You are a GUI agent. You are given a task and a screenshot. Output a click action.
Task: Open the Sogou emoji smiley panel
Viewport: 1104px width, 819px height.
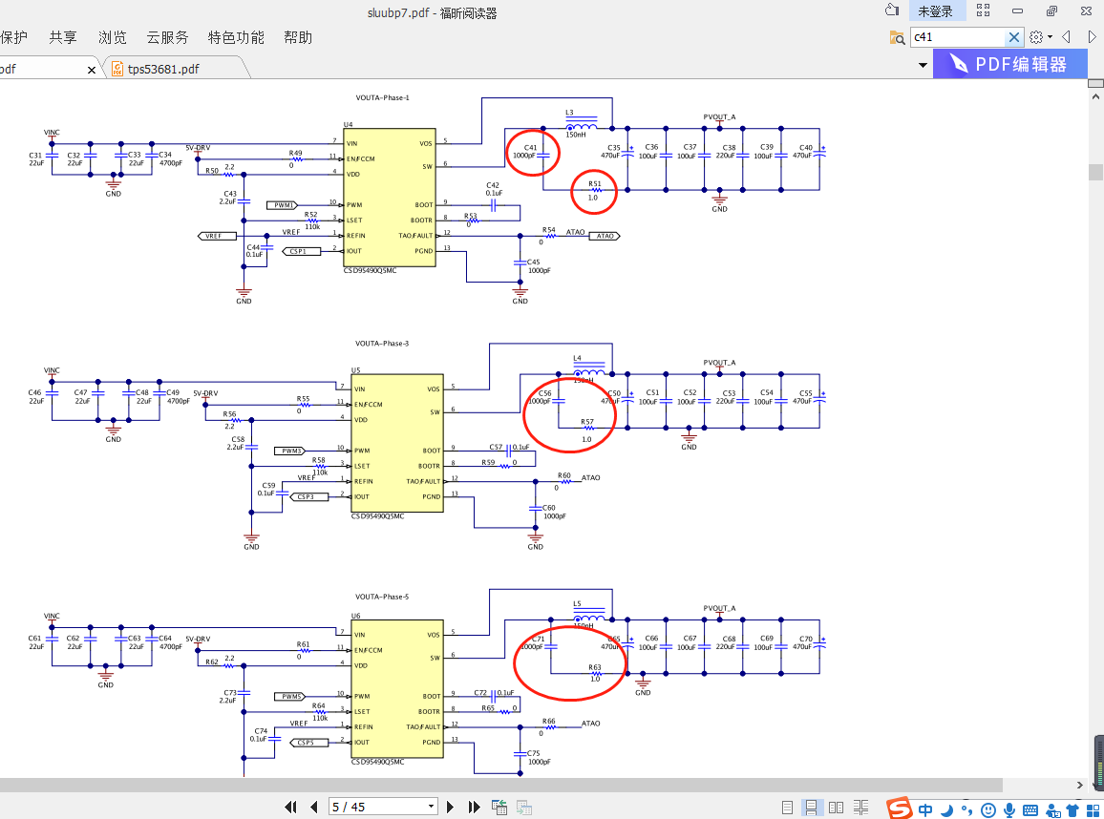[x=988, y=810]
